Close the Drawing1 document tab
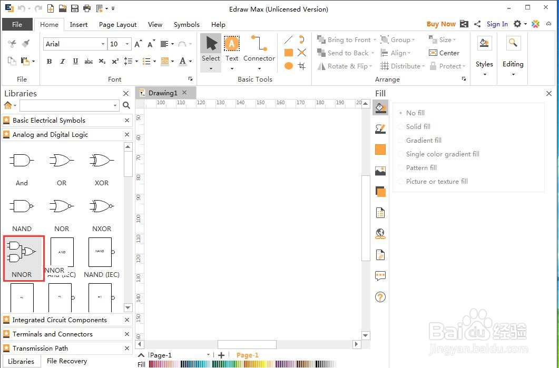Viewport: 559px width, 368px height. pyautogui.click(x=184, y=92)
